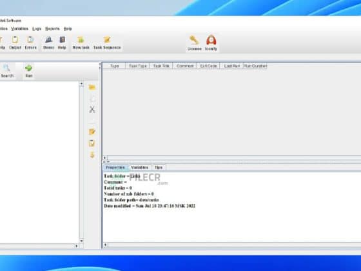
Task: Sort by the Exit Code column header
Action: pos(208,66)
